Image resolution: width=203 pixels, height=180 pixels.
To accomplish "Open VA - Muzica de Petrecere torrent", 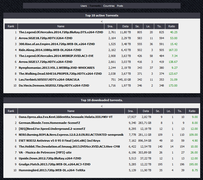I will pyautogui.click(x=45, y=152).
